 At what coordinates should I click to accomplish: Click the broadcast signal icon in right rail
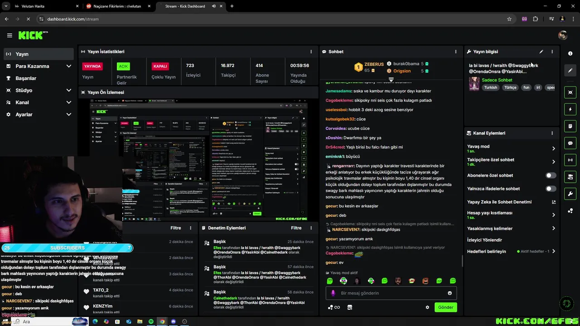click(570, 160)
